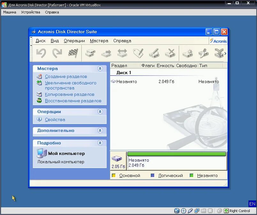The height and width of the screenshot is (215, 257).
Task: Click the Properties info icon
Action: click(x=39, y=119)
